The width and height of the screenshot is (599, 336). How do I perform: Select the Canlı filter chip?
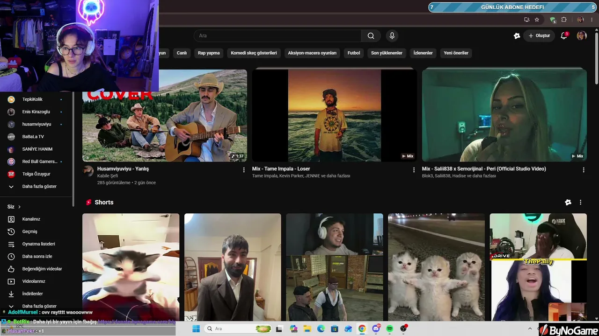[x=182, y=53]
